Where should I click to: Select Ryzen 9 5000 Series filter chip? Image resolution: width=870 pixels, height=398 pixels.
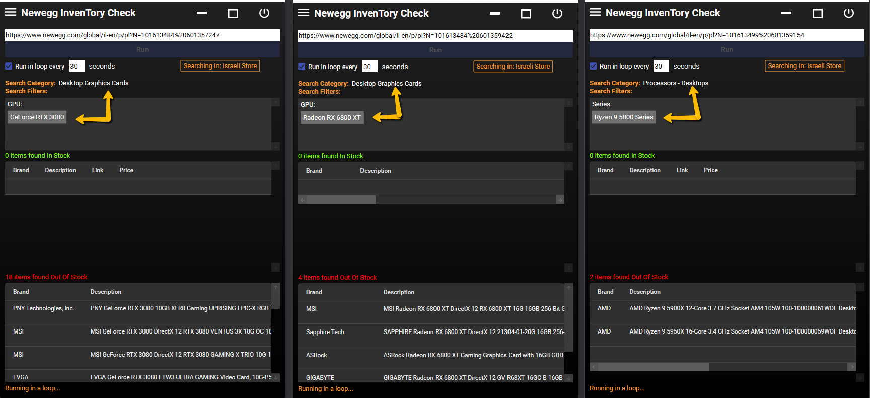point(624,117)
